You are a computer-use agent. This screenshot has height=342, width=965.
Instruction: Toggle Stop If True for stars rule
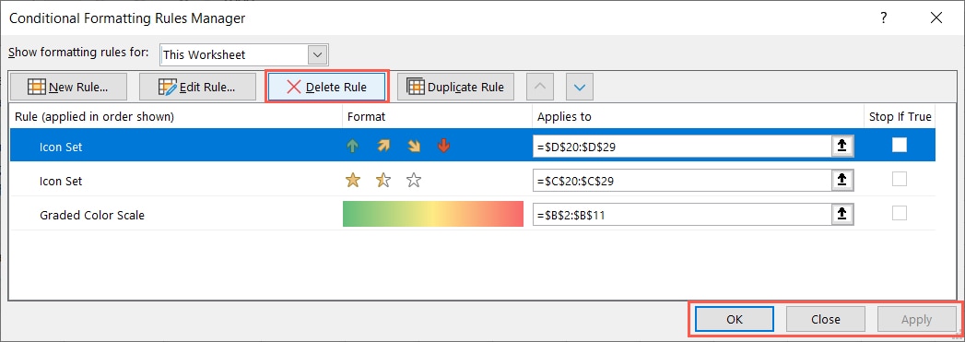(900, 180)
